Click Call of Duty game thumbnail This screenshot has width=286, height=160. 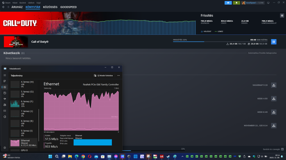(x=16, y=42)
